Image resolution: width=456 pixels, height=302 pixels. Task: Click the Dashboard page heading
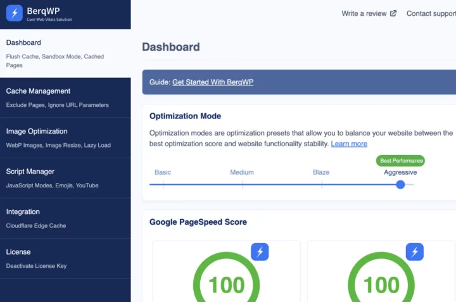click(171, 47)
